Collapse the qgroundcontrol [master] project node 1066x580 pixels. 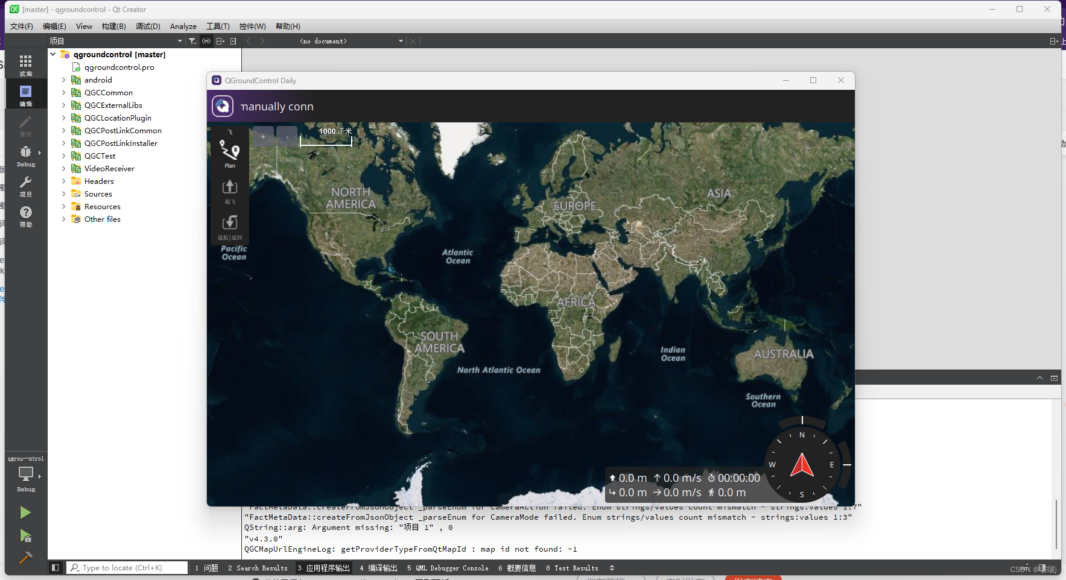53,54
